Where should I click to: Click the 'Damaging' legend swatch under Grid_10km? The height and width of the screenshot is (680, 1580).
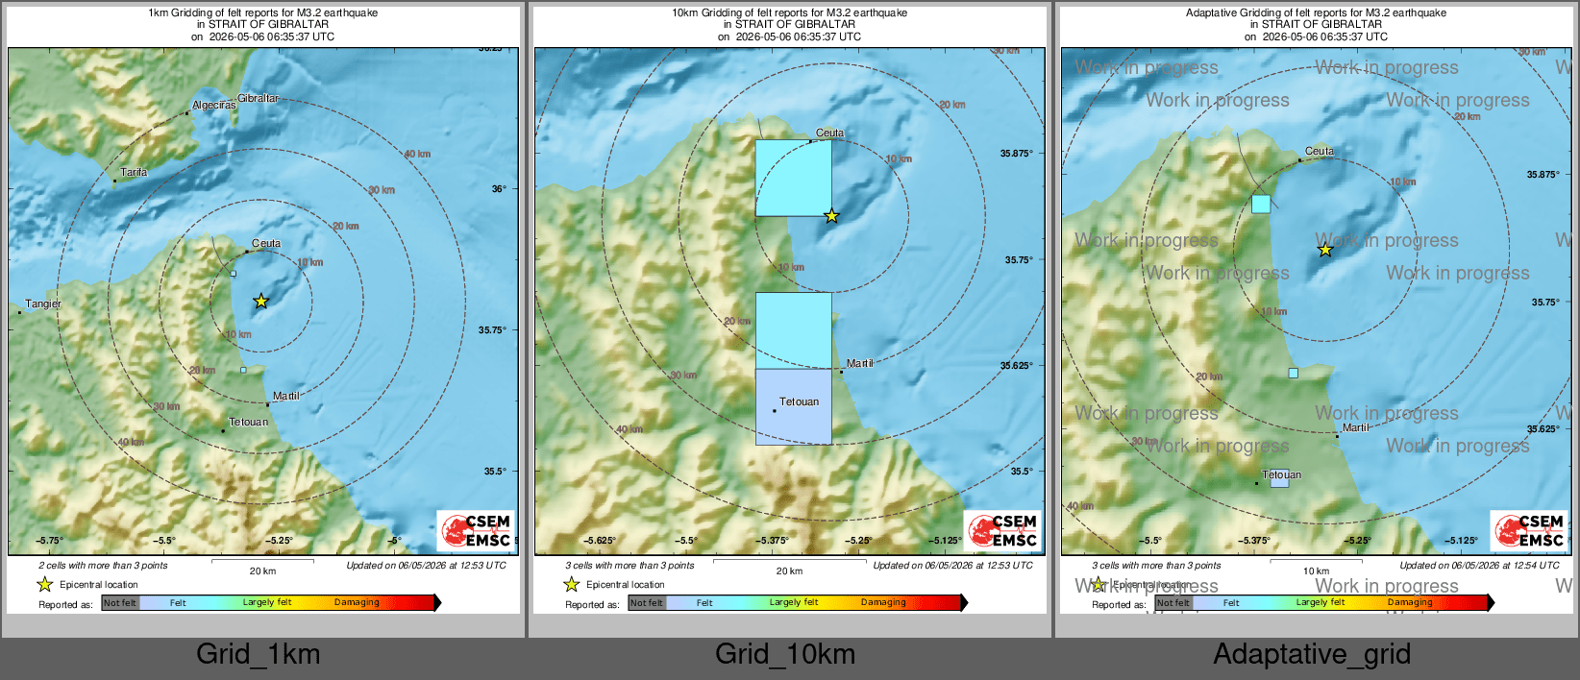click(x=884, y=602)
